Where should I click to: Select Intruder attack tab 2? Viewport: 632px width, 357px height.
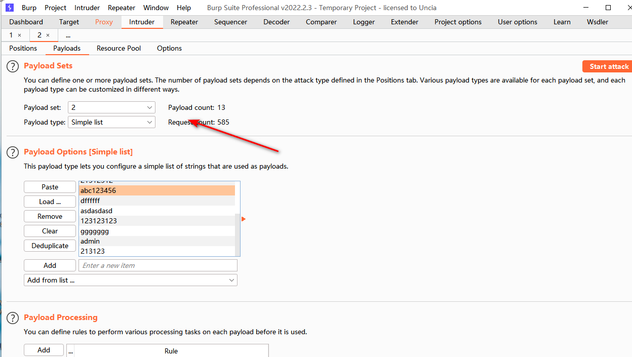coord(39,35)
